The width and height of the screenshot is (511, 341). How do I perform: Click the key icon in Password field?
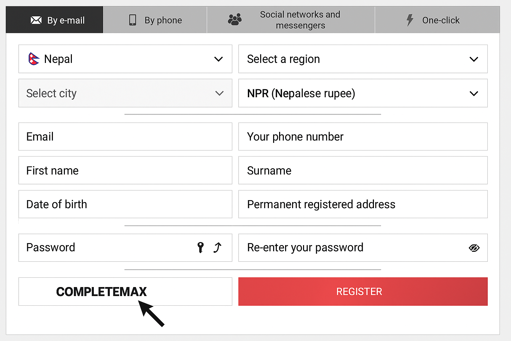tap(200, 247)
